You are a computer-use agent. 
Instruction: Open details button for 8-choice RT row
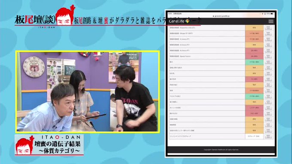pyautogui.click(x=268, y=51)
